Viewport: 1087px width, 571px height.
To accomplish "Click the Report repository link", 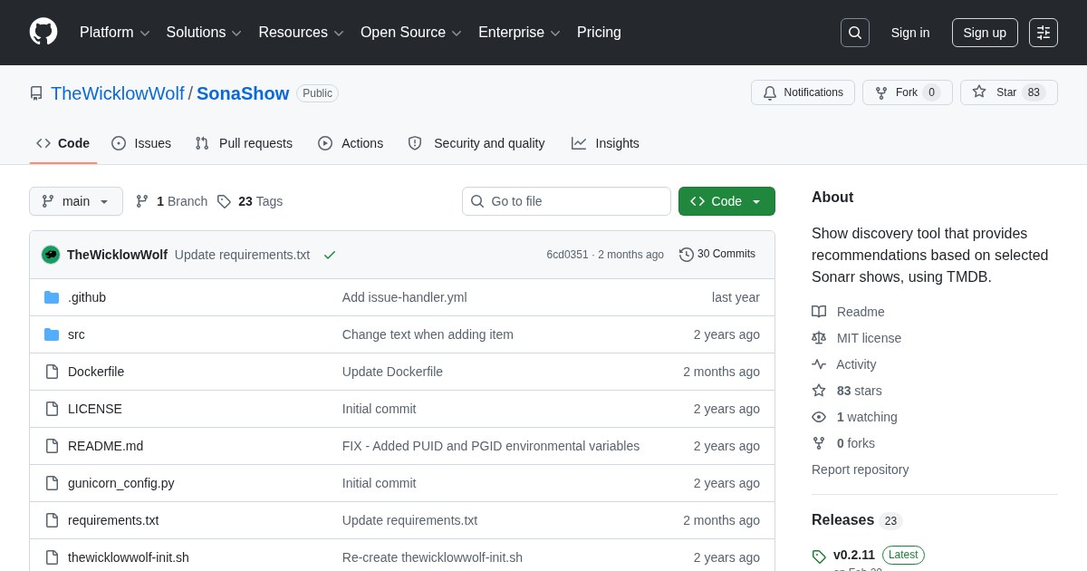I will [860, 469].
